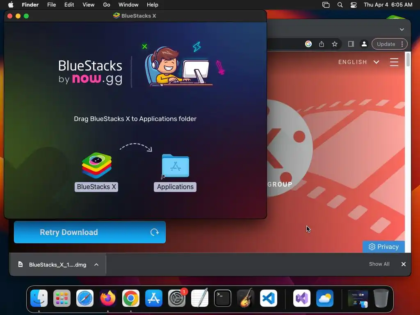Open the View menu
This screenshot has height=315, width=420.
(89, 5)
